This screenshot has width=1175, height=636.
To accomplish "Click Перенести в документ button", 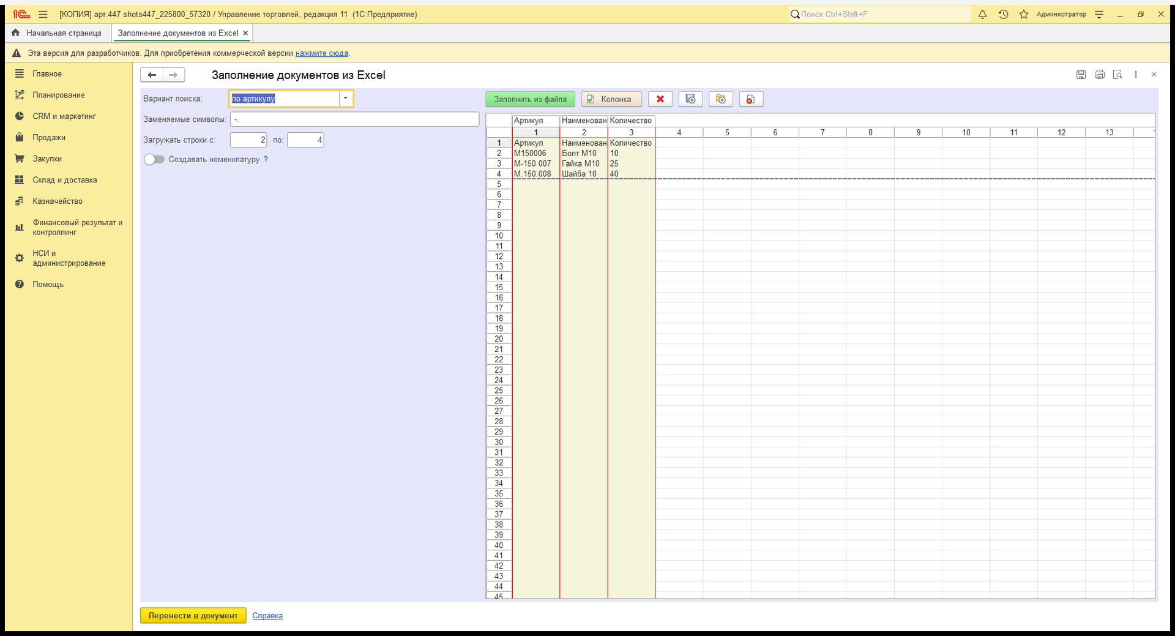I will point(193,616).
